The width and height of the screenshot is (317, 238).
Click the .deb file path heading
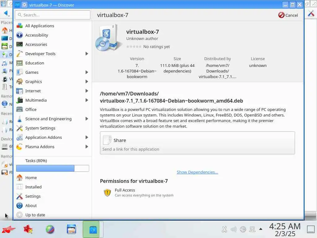pos(172,97)
